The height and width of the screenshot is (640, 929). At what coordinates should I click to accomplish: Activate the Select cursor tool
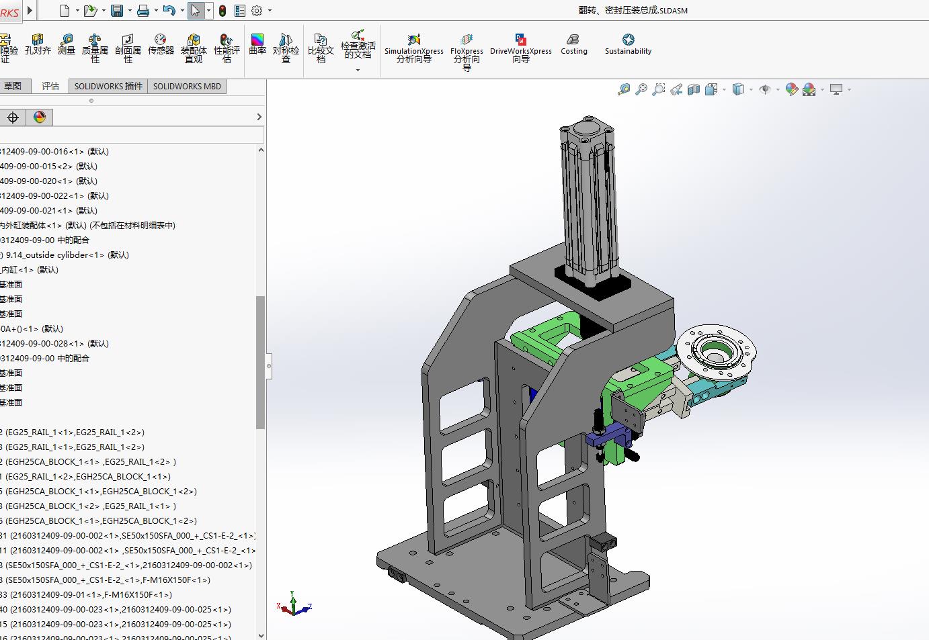point(196,10)
